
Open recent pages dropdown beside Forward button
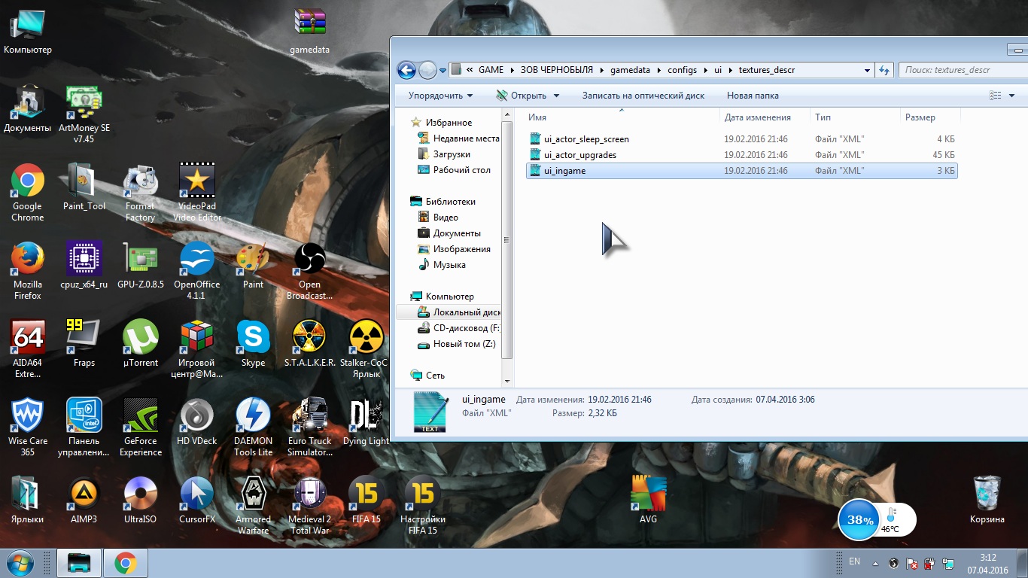(443, 70)
